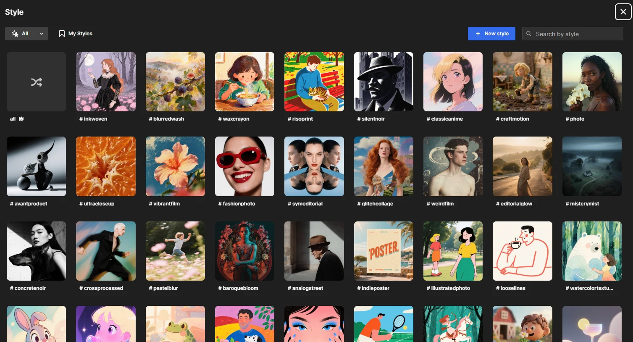Screen dimensions: 633x342
Task: Create a New style
Action: click(x=492, y=34)
